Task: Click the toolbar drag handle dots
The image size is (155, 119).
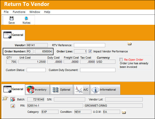Action: (3, 20)
